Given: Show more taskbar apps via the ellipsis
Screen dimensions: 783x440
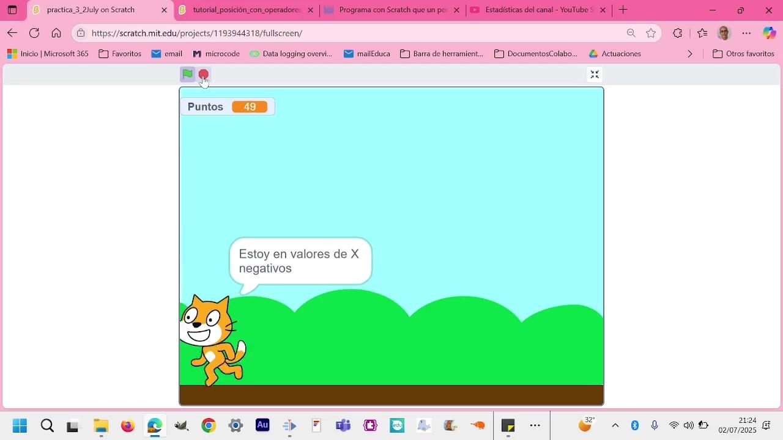Looking at the screenshot, I should [535, 425].
